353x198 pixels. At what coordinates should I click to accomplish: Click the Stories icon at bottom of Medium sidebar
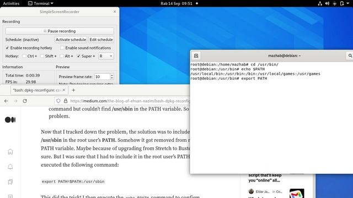tap(10, 196)
